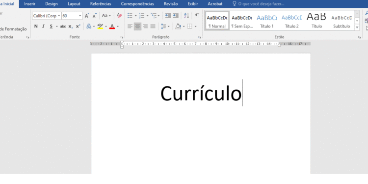Apply text effects and typography

point(89,26)
